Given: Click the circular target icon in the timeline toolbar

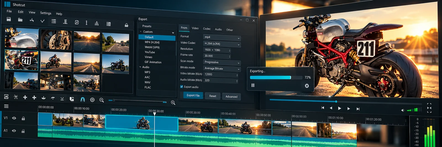Looking at the screenshot, I should [92, 100].
